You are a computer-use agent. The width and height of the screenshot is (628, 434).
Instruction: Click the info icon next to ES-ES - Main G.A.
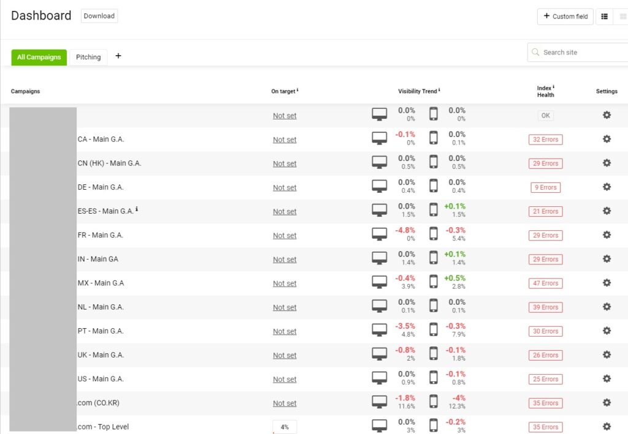pos(137,209)
